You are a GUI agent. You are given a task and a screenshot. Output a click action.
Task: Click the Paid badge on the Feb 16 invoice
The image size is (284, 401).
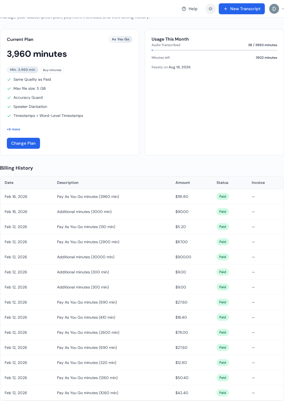[x=222, y=197]
